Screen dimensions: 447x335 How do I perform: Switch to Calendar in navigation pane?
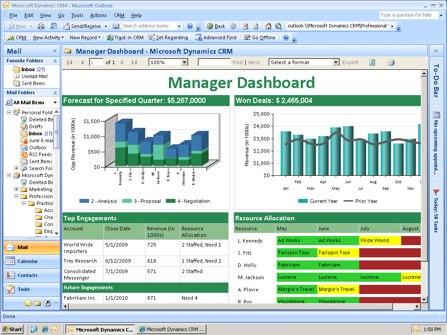point(28,261)
